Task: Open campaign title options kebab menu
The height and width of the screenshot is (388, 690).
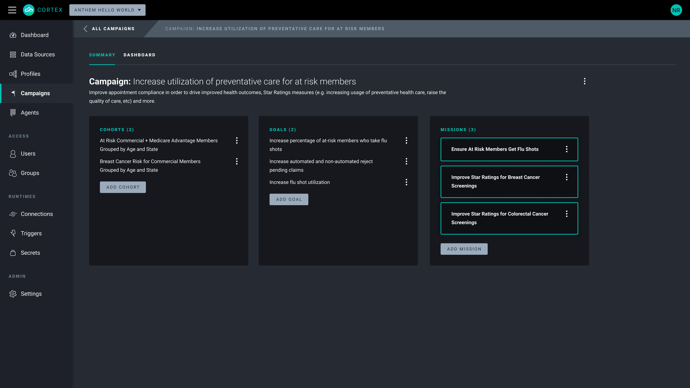Action: point(584,81)
